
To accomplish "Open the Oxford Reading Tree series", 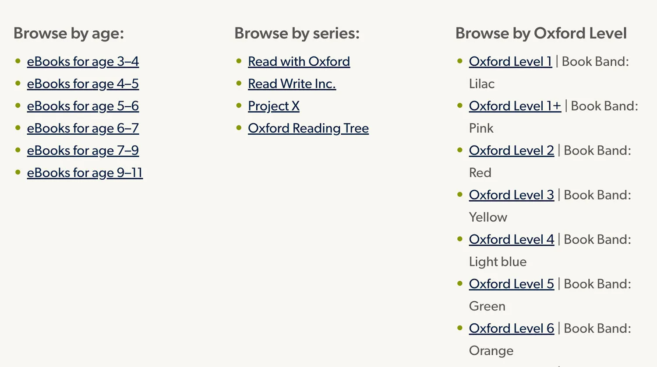I will coord(308,129).
